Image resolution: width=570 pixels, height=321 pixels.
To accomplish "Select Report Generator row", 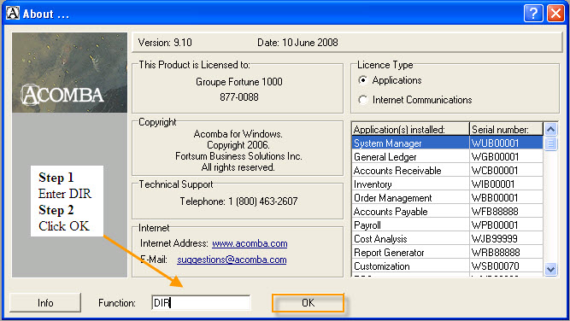I will point(447,253).
